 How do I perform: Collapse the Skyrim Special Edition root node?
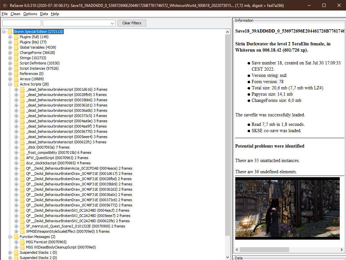tap(4, 32)
